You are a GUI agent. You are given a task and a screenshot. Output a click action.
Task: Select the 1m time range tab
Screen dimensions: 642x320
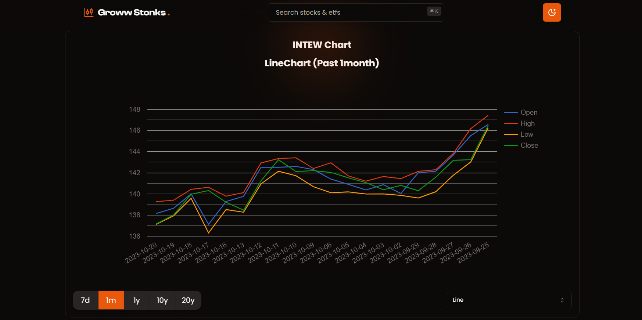(x=111, y=300)
